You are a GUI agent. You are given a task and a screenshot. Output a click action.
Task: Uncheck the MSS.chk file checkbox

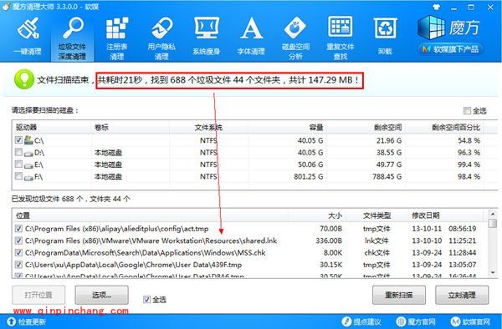coord(18,253)
